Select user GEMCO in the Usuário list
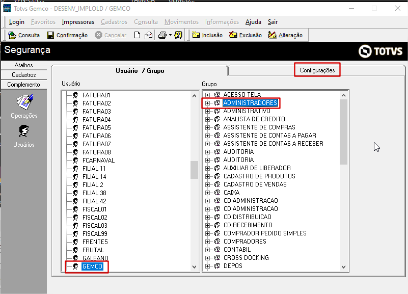408x294 pixels. [x=92, y=266]
